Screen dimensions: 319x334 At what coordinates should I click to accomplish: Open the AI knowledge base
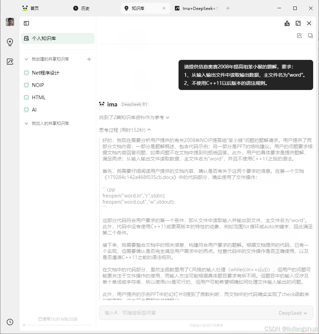coord(34,110)
